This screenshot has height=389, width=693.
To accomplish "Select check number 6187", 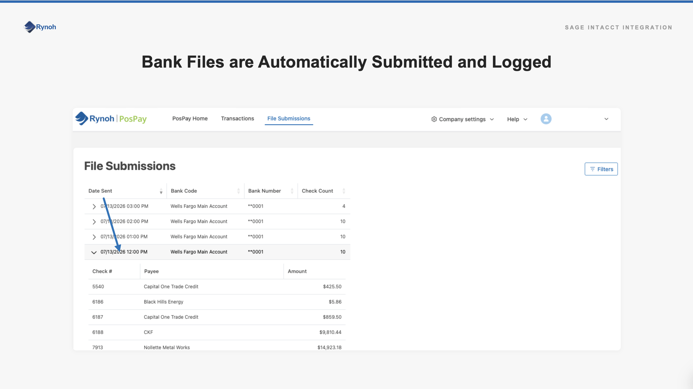I will tap(98, 317).
